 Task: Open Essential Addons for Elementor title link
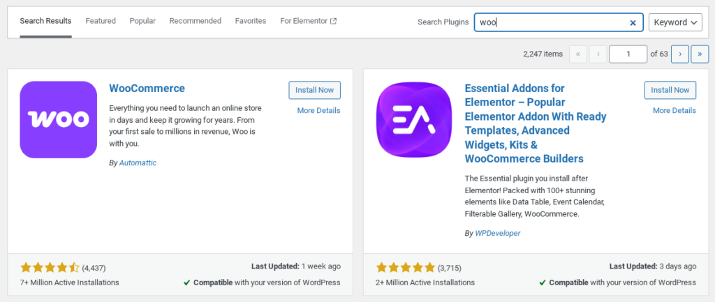[536, 123]
